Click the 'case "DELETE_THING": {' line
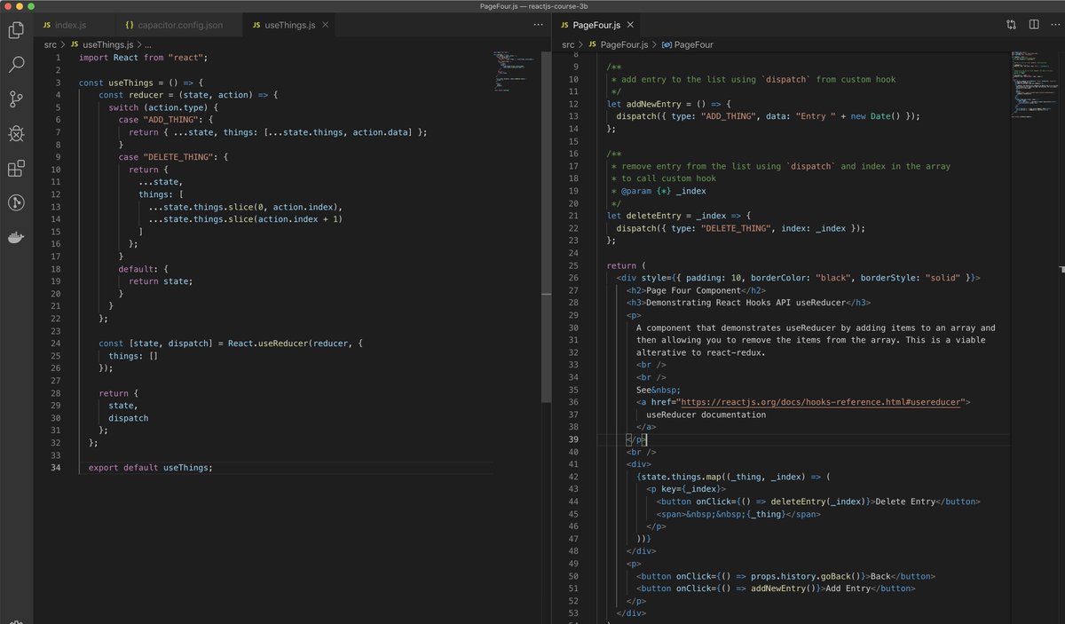Image resolution: width=1065 pixels, height=624 pixels. pyautogui.click(x=174, y=157)
